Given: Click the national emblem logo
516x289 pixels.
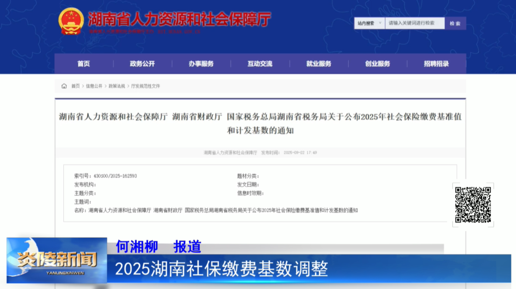Looking at the screenshot, I should 71,21.
